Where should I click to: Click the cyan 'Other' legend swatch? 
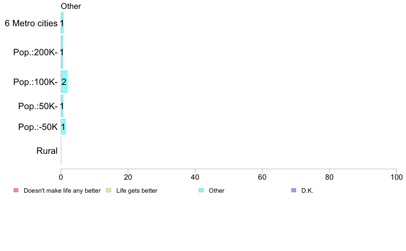201,191
